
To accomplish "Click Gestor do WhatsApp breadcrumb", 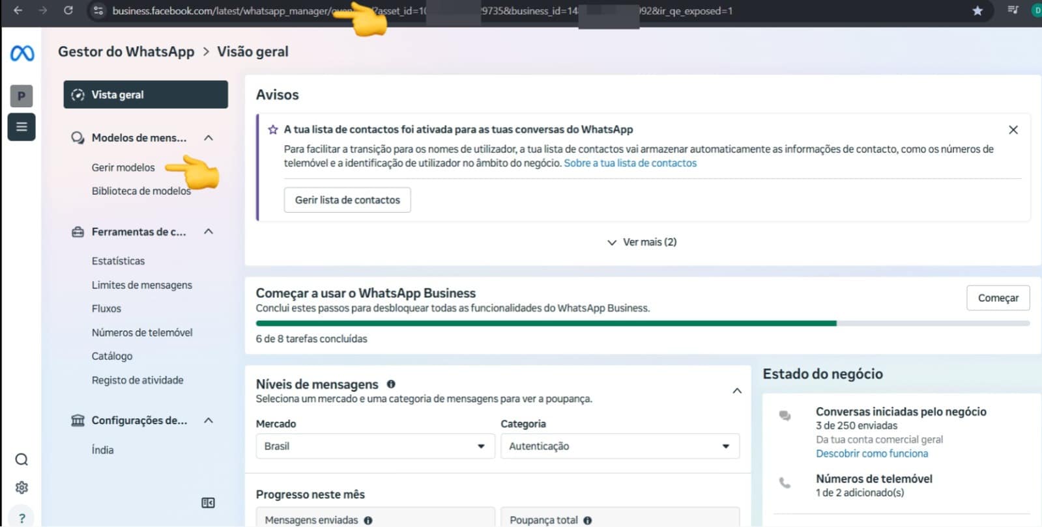I will pyautogui.click(x=126, y=51).
